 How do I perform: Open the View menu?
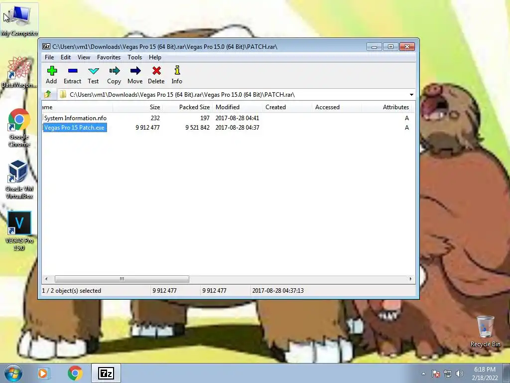(x=84, y=57)
